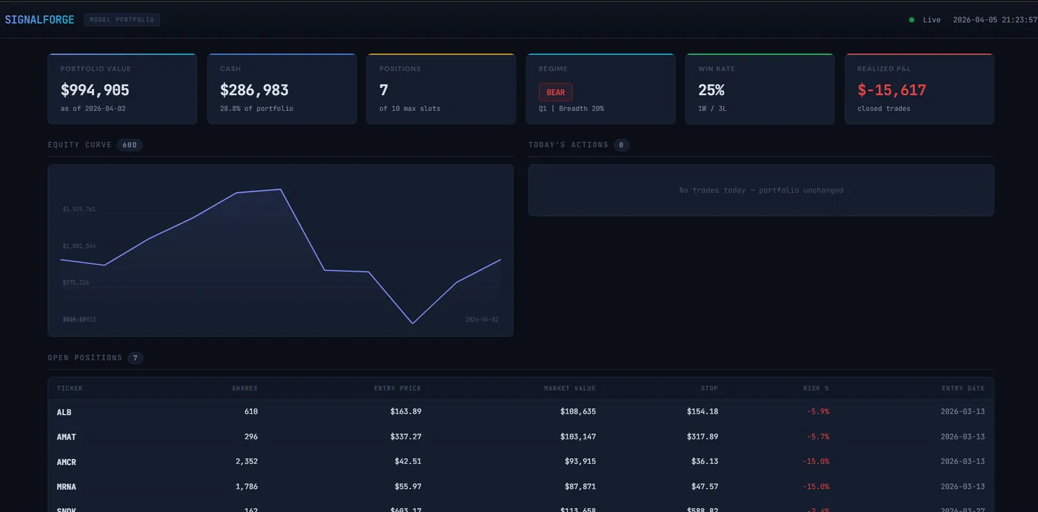Open the Portfolio Value card
This screenshot has height=512, width=1038.
tap(122, 89)
